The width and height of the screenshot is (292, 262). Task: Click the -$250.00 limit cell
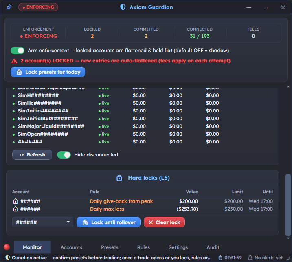click(x=233, y=209)
